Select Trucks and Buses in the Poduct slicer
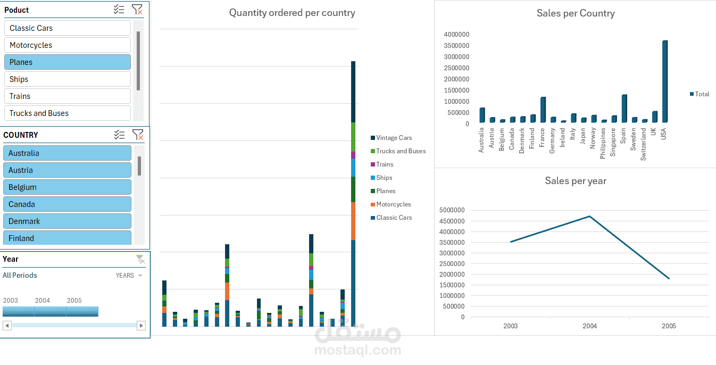 pyautogui.click(x=67, y=113)
